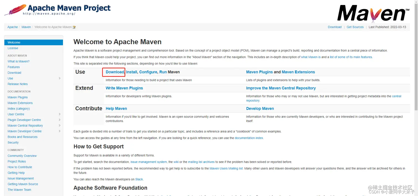Click the Slack link
Viewport: 418px width, 196px height.
click(x=139, y=179)
